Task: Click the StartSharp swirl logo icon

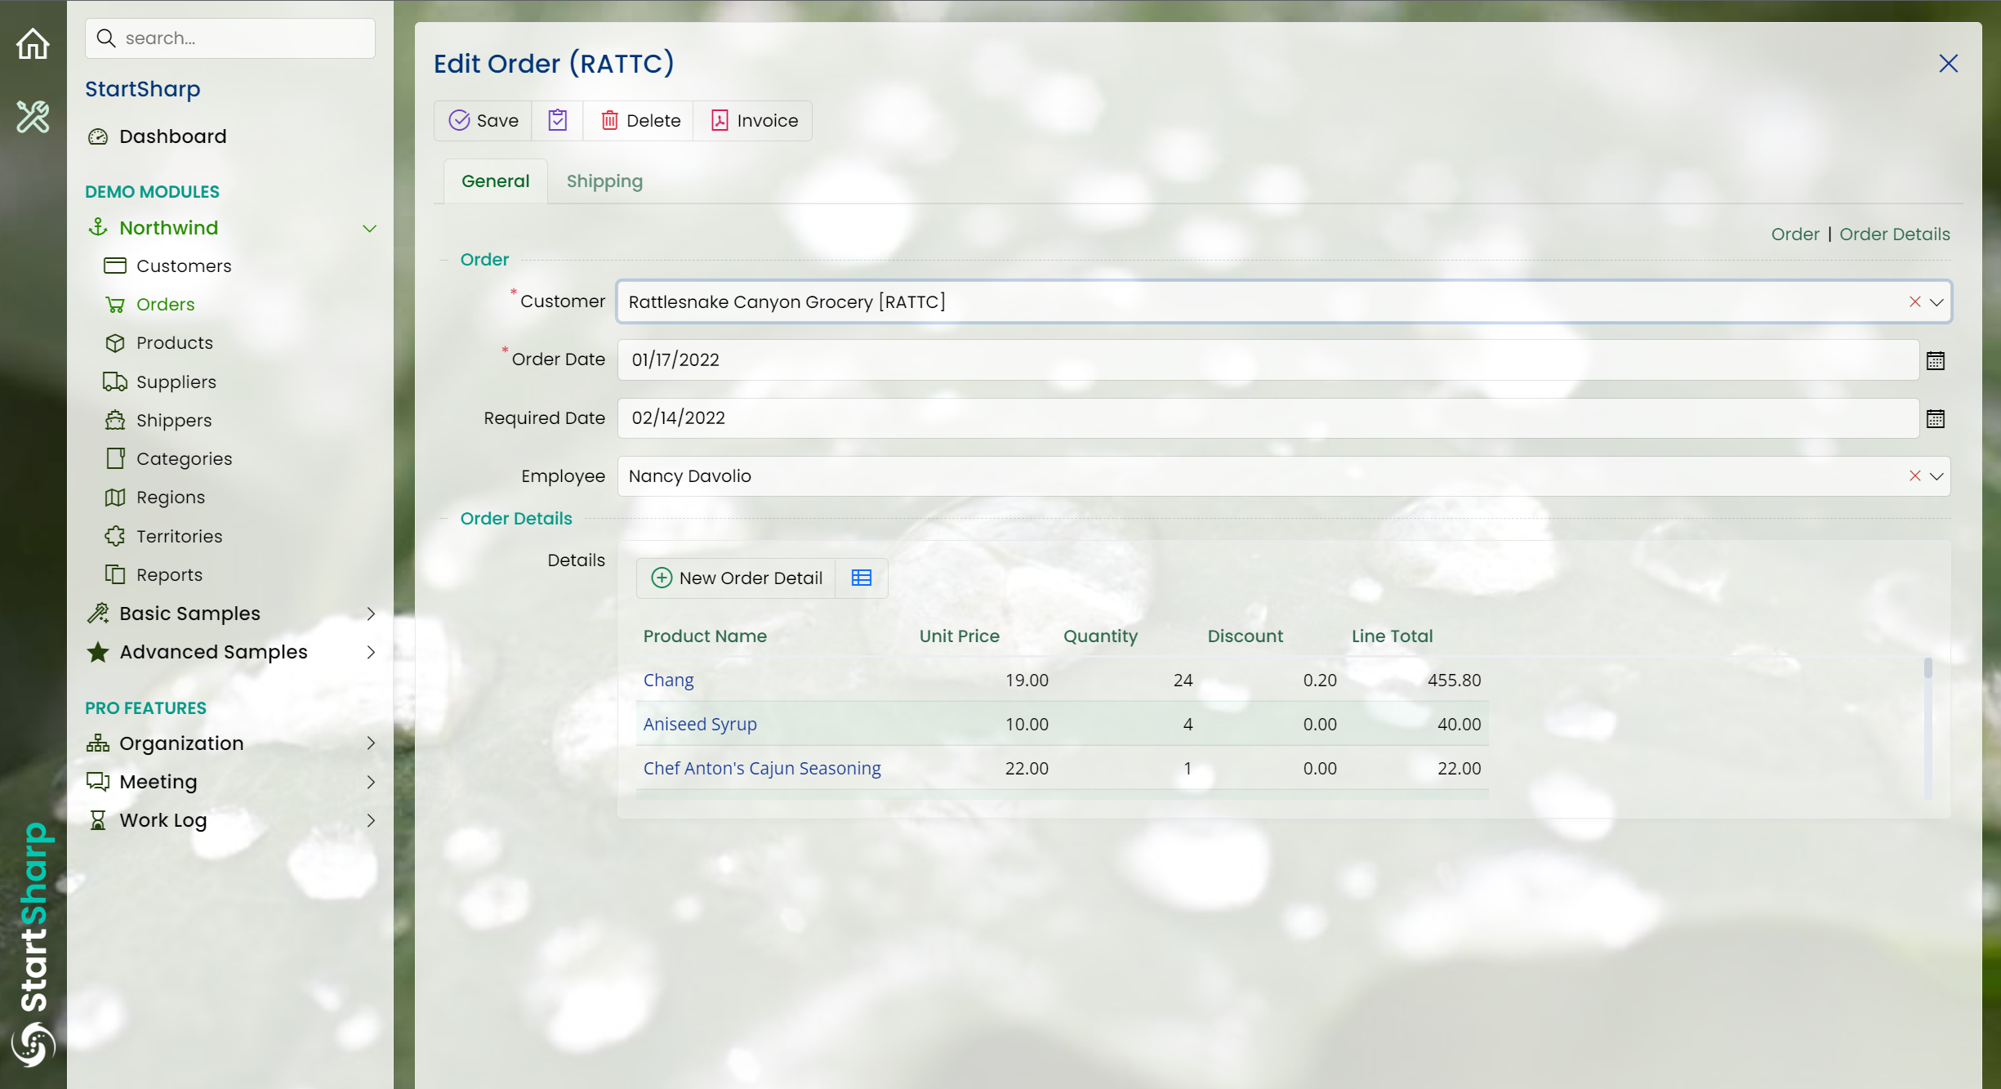Action: click(33, 1045)
